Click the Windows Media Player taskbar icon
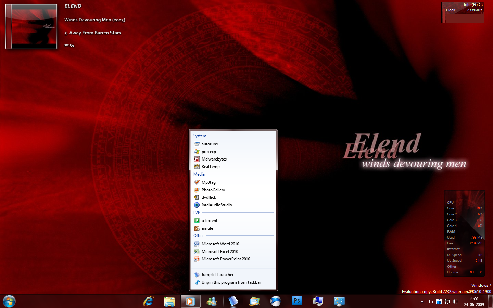 pos(190,301)
